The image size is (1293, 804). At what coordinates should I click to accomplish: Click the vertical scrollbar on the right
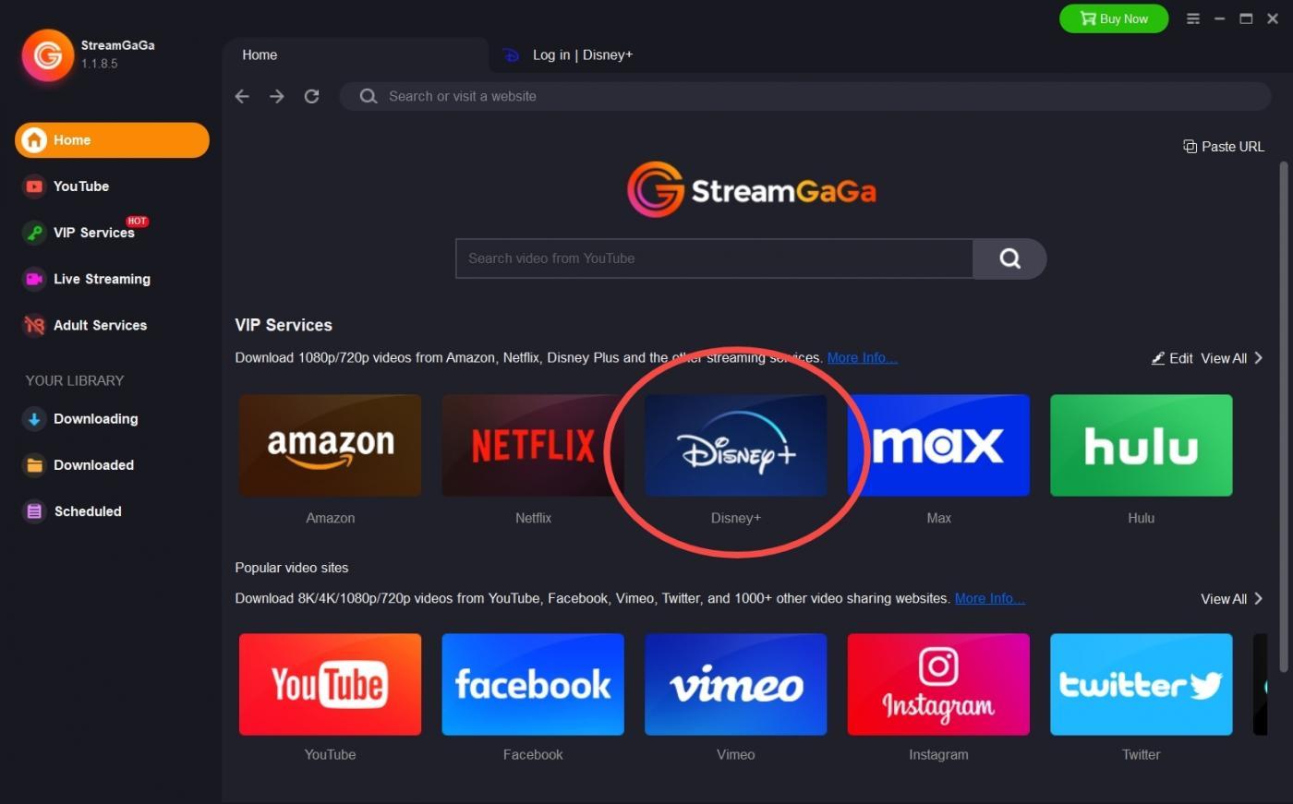pos(1283,417)
